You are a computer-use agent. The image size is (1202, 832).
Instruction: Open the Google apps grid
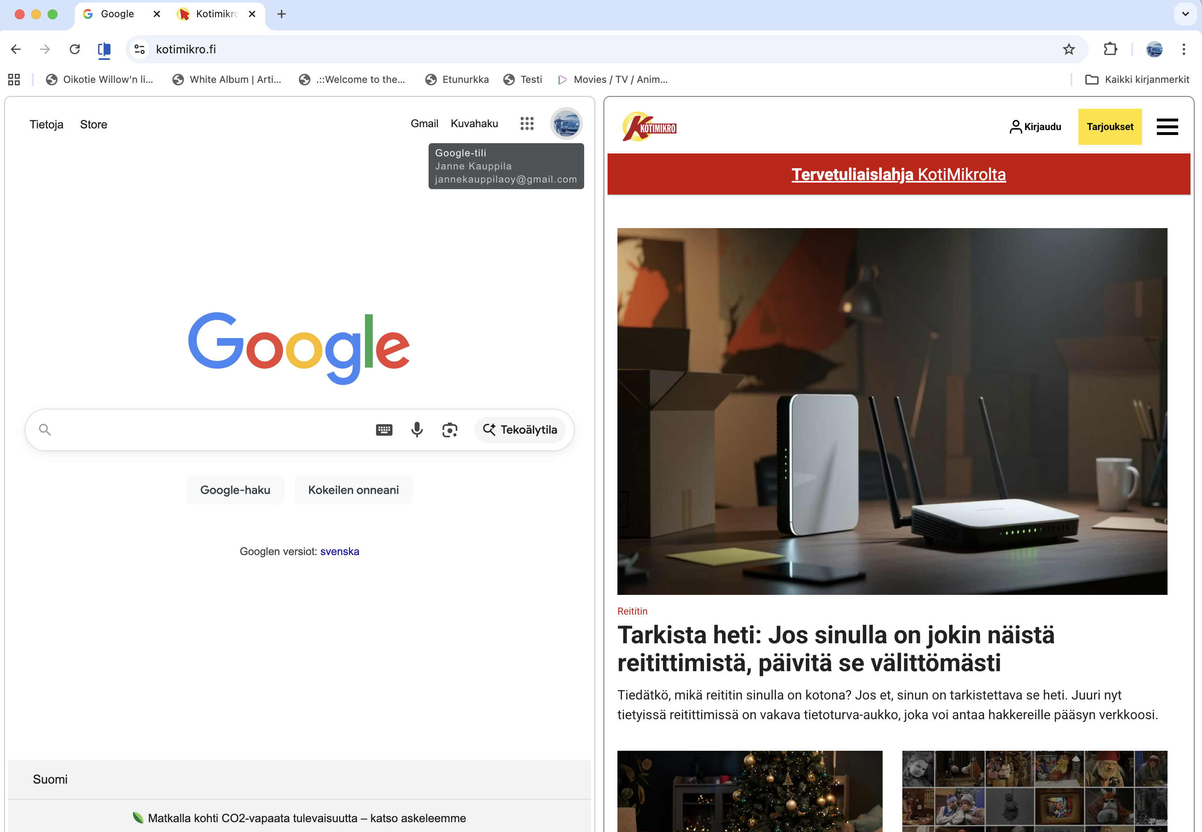click(527, 123)
